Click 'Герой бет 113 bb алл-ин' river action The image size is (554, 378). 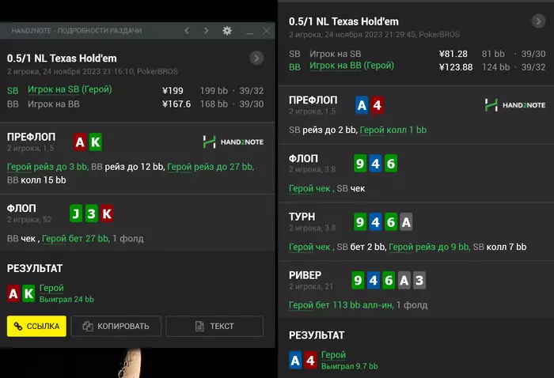341,305
